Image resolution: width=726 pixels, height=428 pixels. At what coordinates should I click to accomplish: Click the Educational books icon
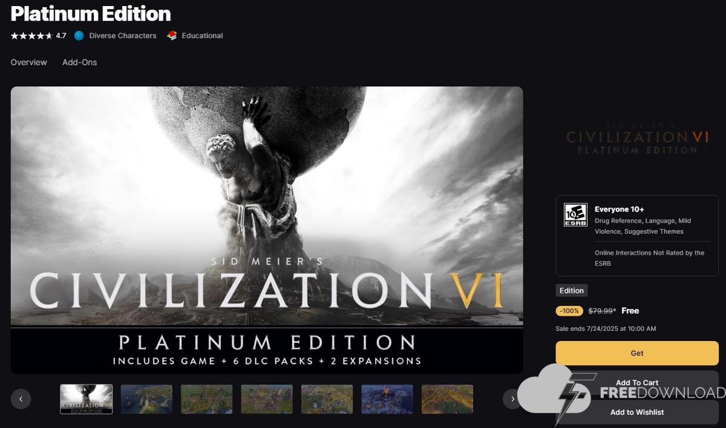click(x=172, y=36)
